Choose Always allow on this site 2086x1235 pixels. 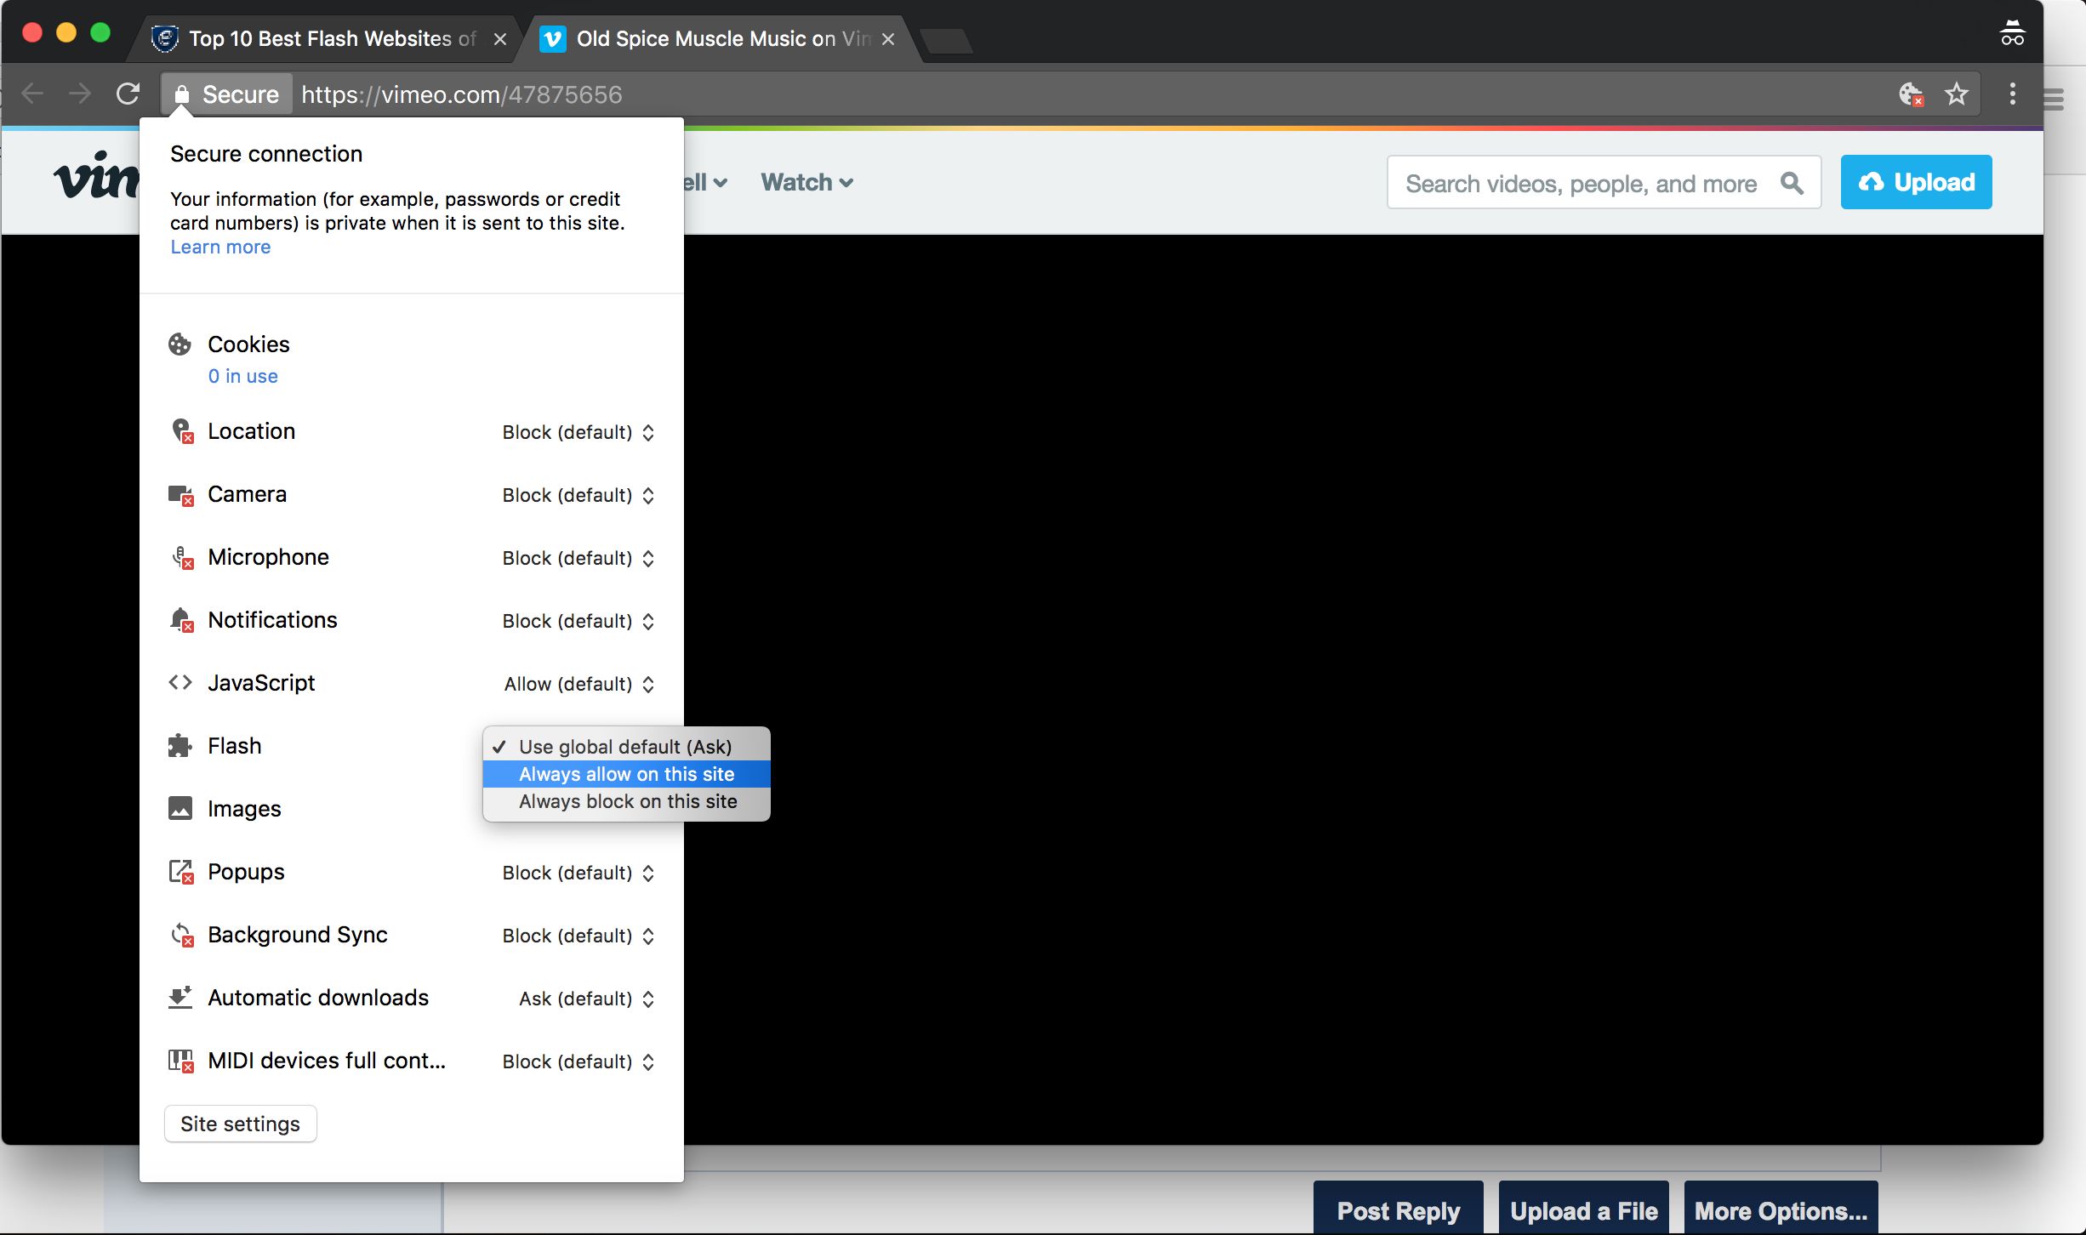pyautogui.click(x=626, y=774)
